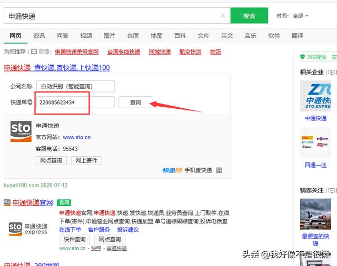Click the 网点查询 button in the 官网 result
Image resolution: width=337 pixels, height=266 pixels.
(110, 239)
